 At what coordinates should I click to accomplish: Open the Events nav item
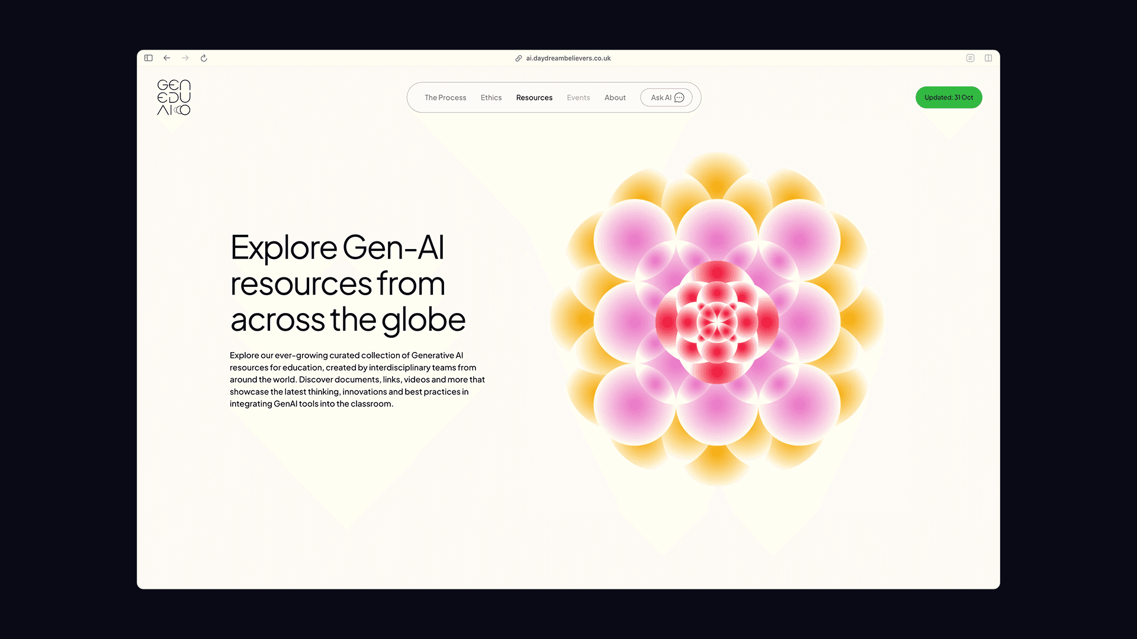(578, 98)
